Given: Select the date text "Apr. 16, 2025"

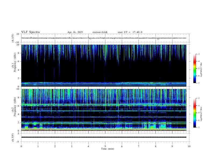Looking at the screenshot, I should click(x=75, y=32).
